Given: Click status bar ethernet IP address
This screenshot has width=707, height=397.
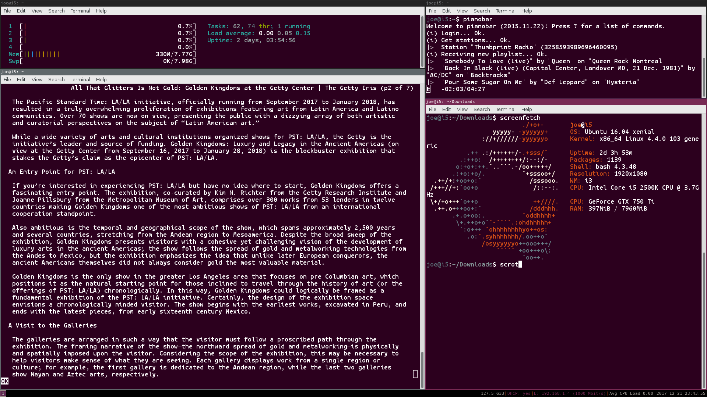Looking at the screenshot, I should (570, 393).
